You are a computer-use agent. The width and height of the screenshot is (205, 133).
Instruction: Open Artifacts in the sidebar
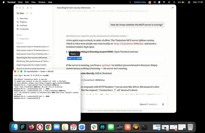pyautogui.click(x=22, y=26)
